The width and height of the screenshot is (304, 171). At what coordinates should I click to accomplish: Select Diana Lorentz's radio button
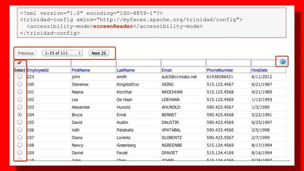tap(19, 137)
